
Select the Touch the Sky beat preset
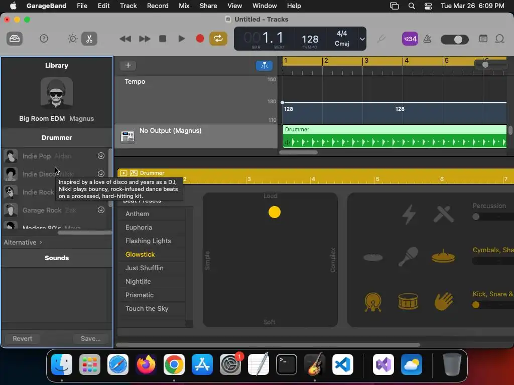click(153, 308)
